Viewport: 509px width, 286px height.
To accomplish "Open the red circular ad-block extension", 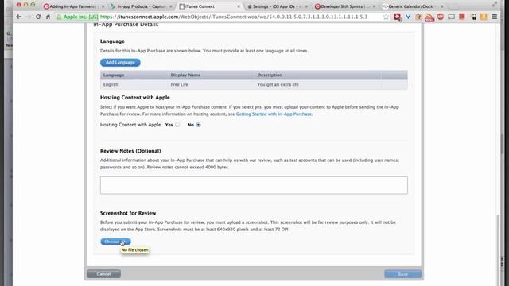I will click(x=441, y=17).
